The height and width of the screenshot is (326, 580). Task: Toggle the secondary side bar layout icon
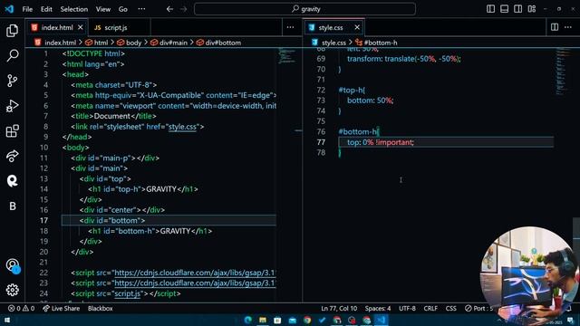click(x=517, y=9)
